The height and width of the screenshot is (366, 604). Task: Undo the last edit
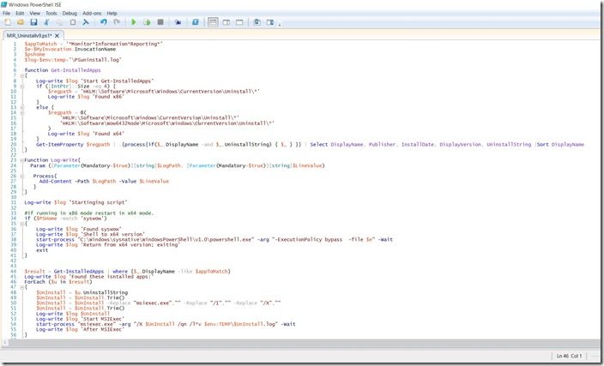tap(103, 22)
